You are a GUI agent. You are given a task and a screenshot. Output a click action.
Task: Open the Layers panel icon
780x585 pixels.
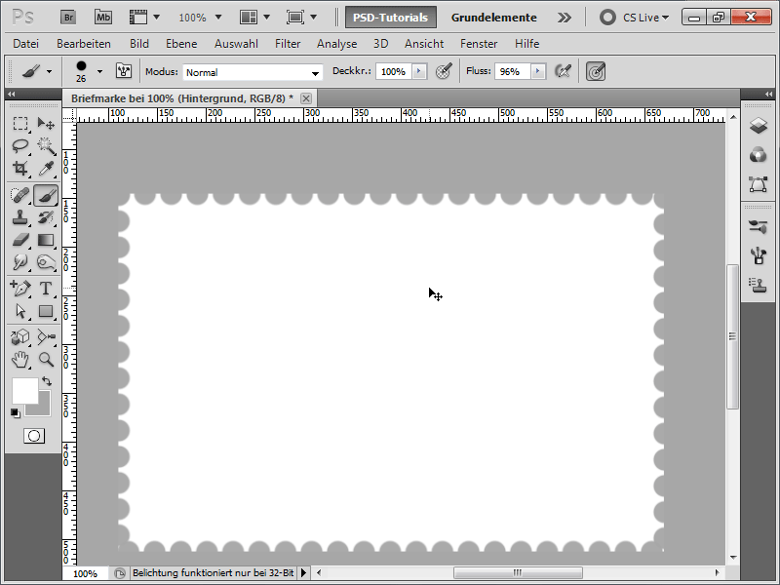coord(759,126)
